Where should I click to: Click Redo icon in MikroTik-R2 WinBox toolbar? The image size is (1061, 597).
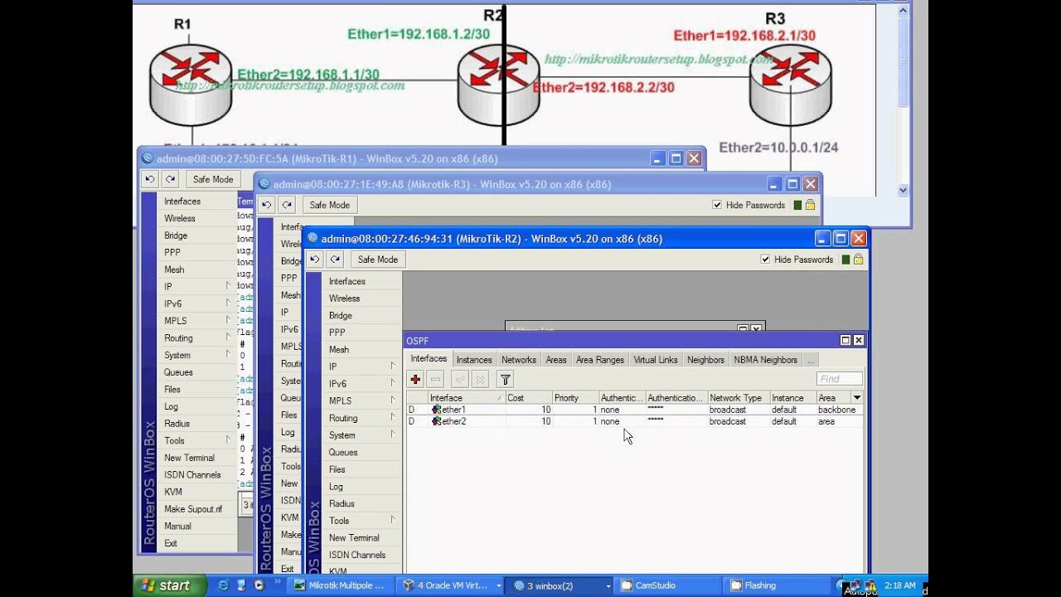tap(335, 260)
